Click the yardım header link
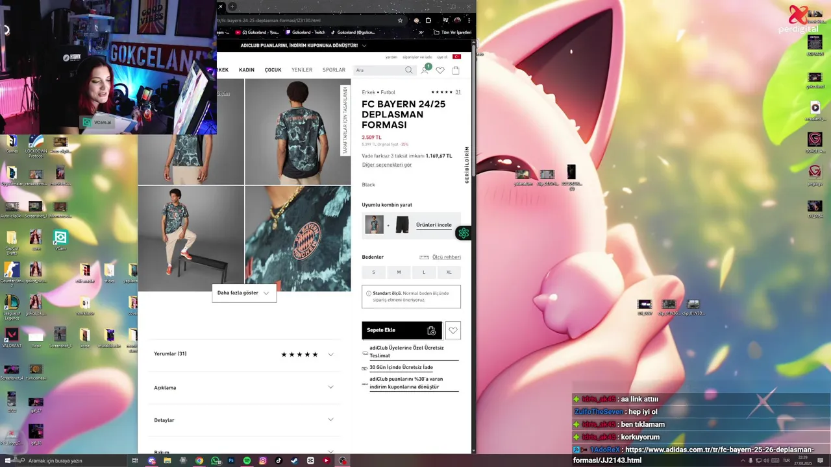This screenshot has height=467, width=831. coord(391,57)
